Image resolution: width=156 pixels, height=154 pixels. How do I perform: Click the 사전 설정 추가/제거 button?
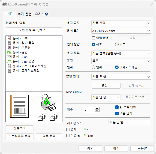(x=34, y=30)
